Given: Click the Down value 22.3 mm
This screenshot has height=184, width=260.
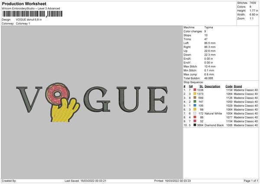Looking at the screenshot, I should pos(210,55).
